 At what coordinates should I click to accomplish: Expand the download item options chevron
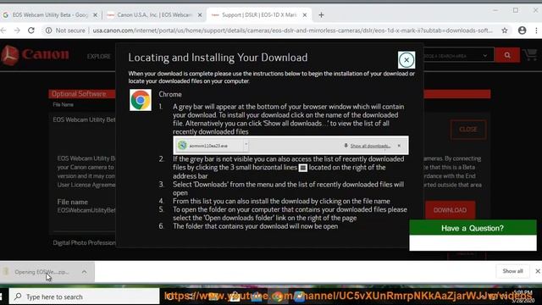coord(85,272)
